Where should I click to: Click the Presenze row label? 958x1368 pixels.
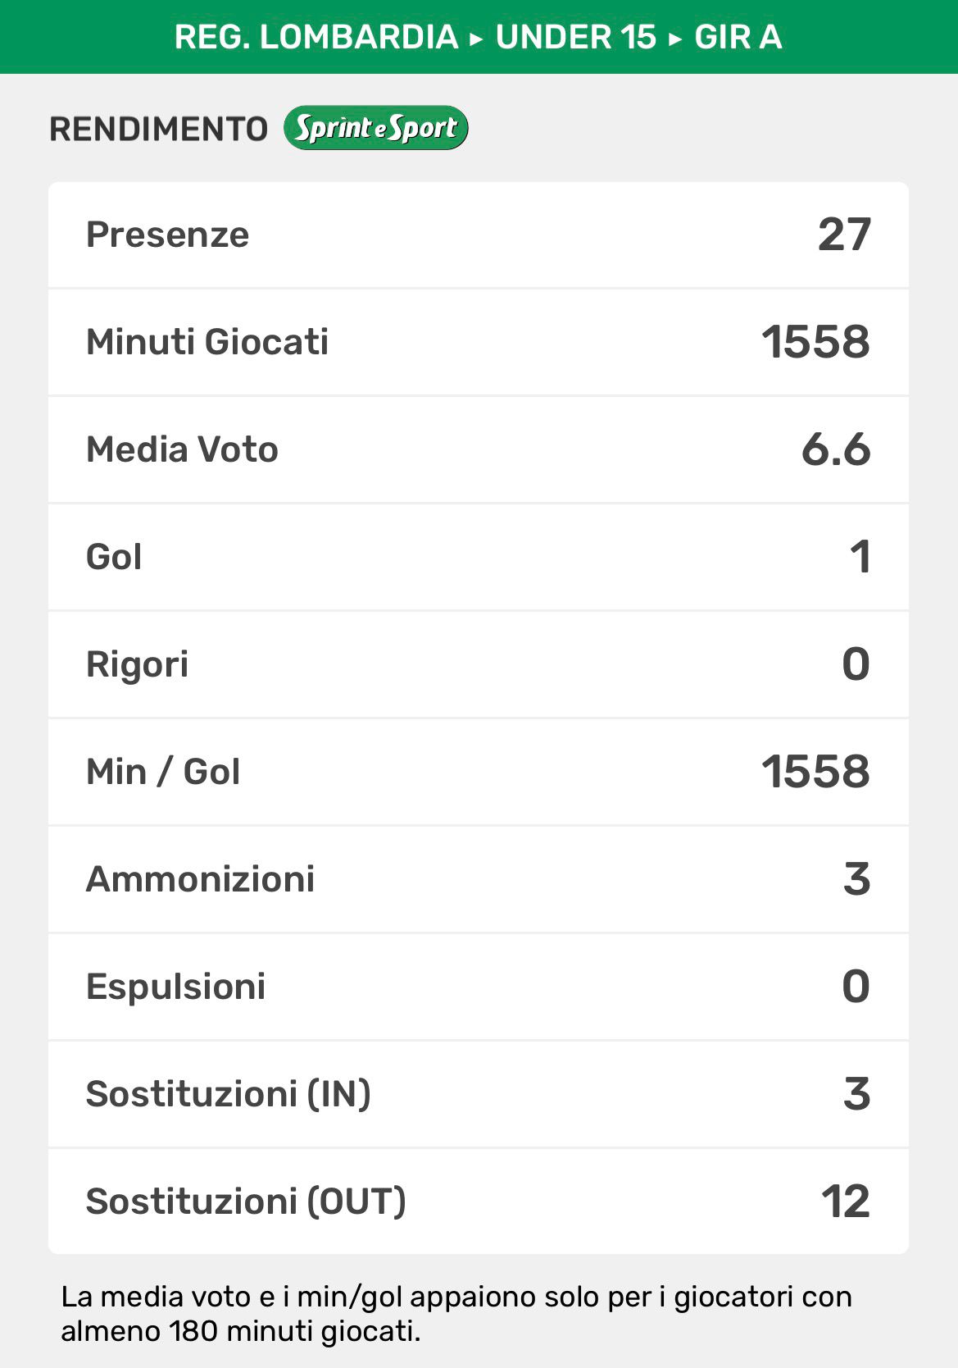click(167, 235)
